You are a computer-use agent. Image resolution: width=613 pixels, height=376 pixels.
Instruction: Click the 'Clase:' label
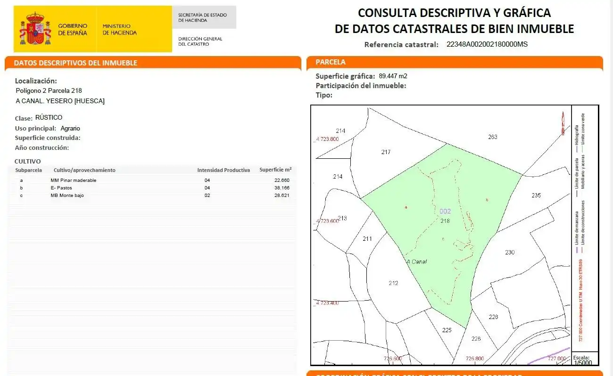[24, 118]
